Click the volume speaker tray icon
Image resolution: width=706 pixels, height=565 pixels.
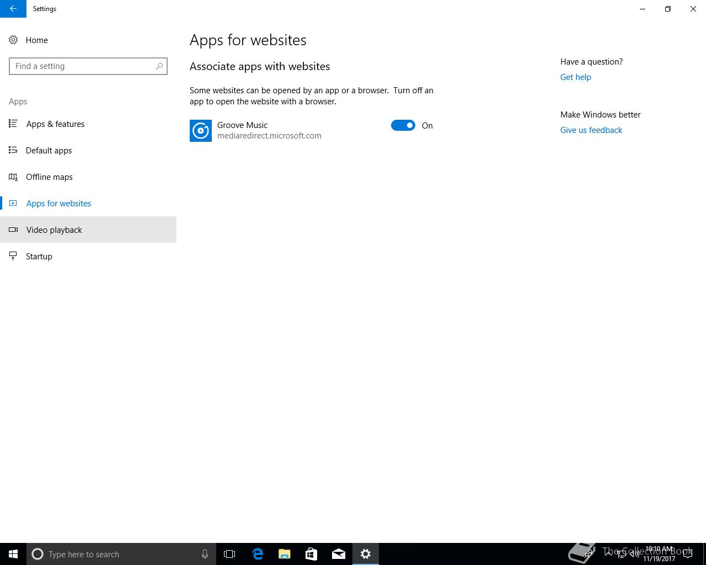634,554
